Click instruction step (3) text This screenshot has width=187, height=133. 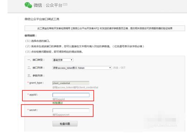pyautogui.click(x=54, y=52)
